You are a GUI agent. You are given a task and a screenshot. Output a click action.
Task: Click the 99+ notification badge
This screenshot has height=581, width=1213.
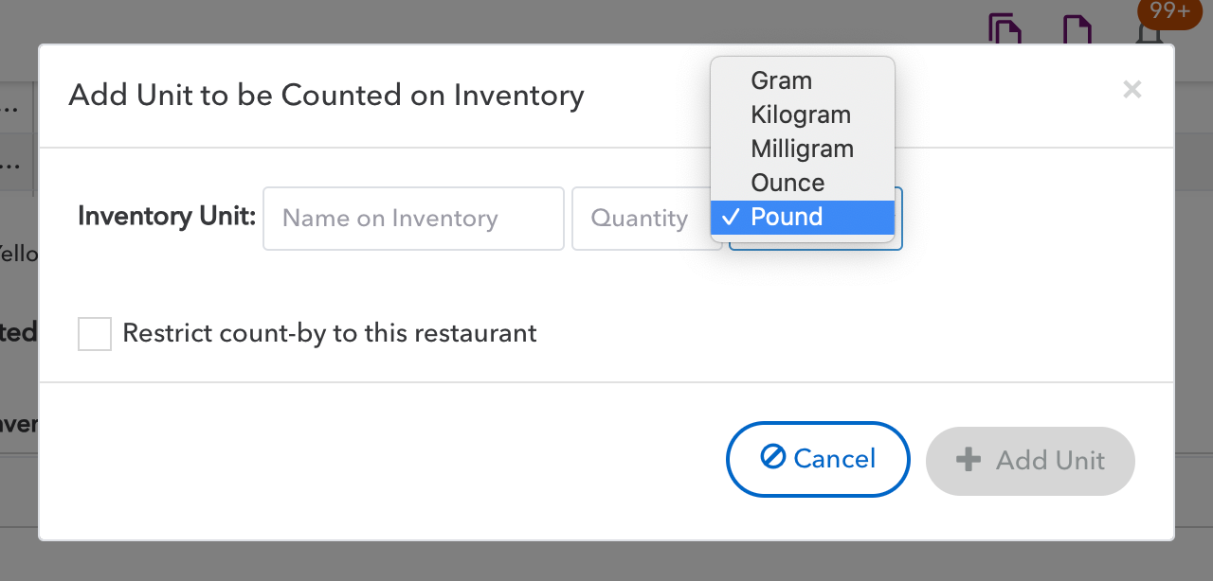[x=1169, y=11]
